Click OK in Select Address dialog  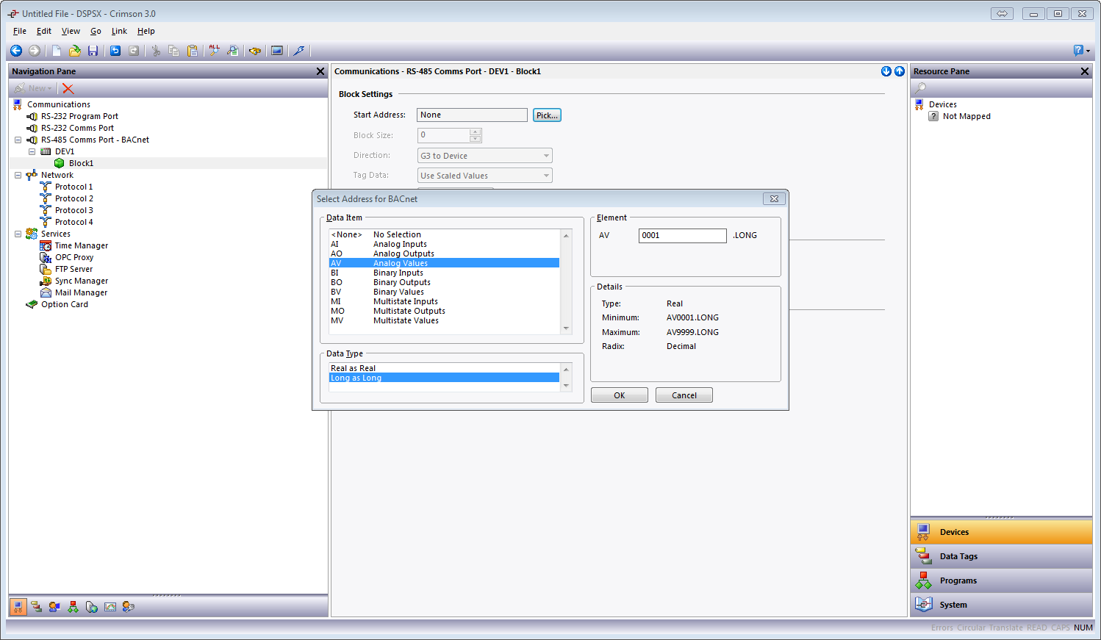[620, 395]
